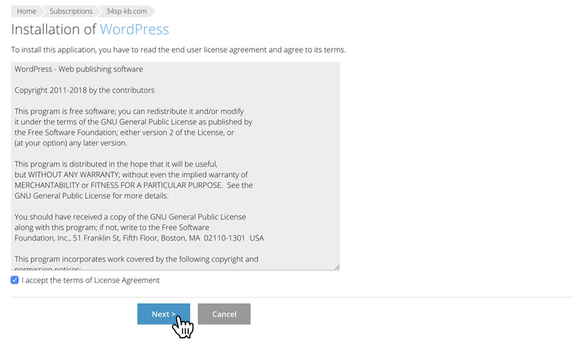Click the '51 Franklin St' address line
574x344 pixels.
pyautogui.click(x=139, y=238)
